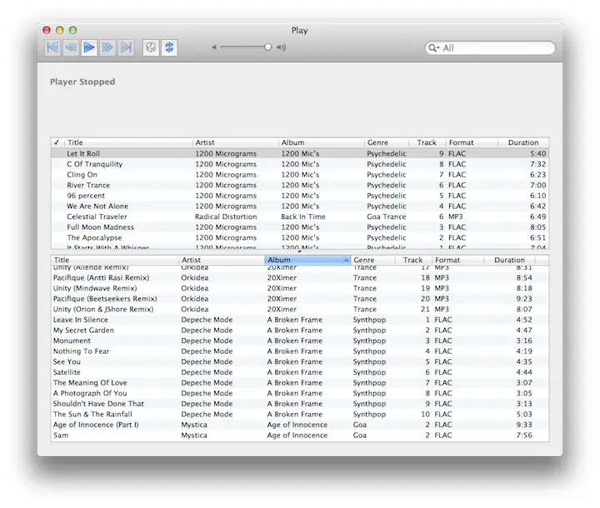Mute using the low-volume speaker icon
Viewport: 600px width, 508px height.
[215, 47]
